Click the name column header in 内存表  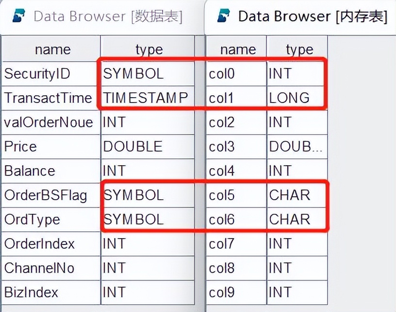(238, 50)
